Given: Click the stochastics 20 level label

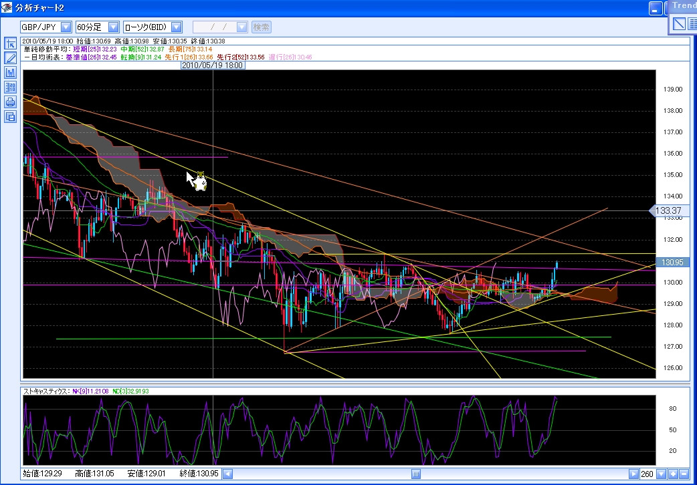Looking at the screenshot, I should (x=672, y=451).
